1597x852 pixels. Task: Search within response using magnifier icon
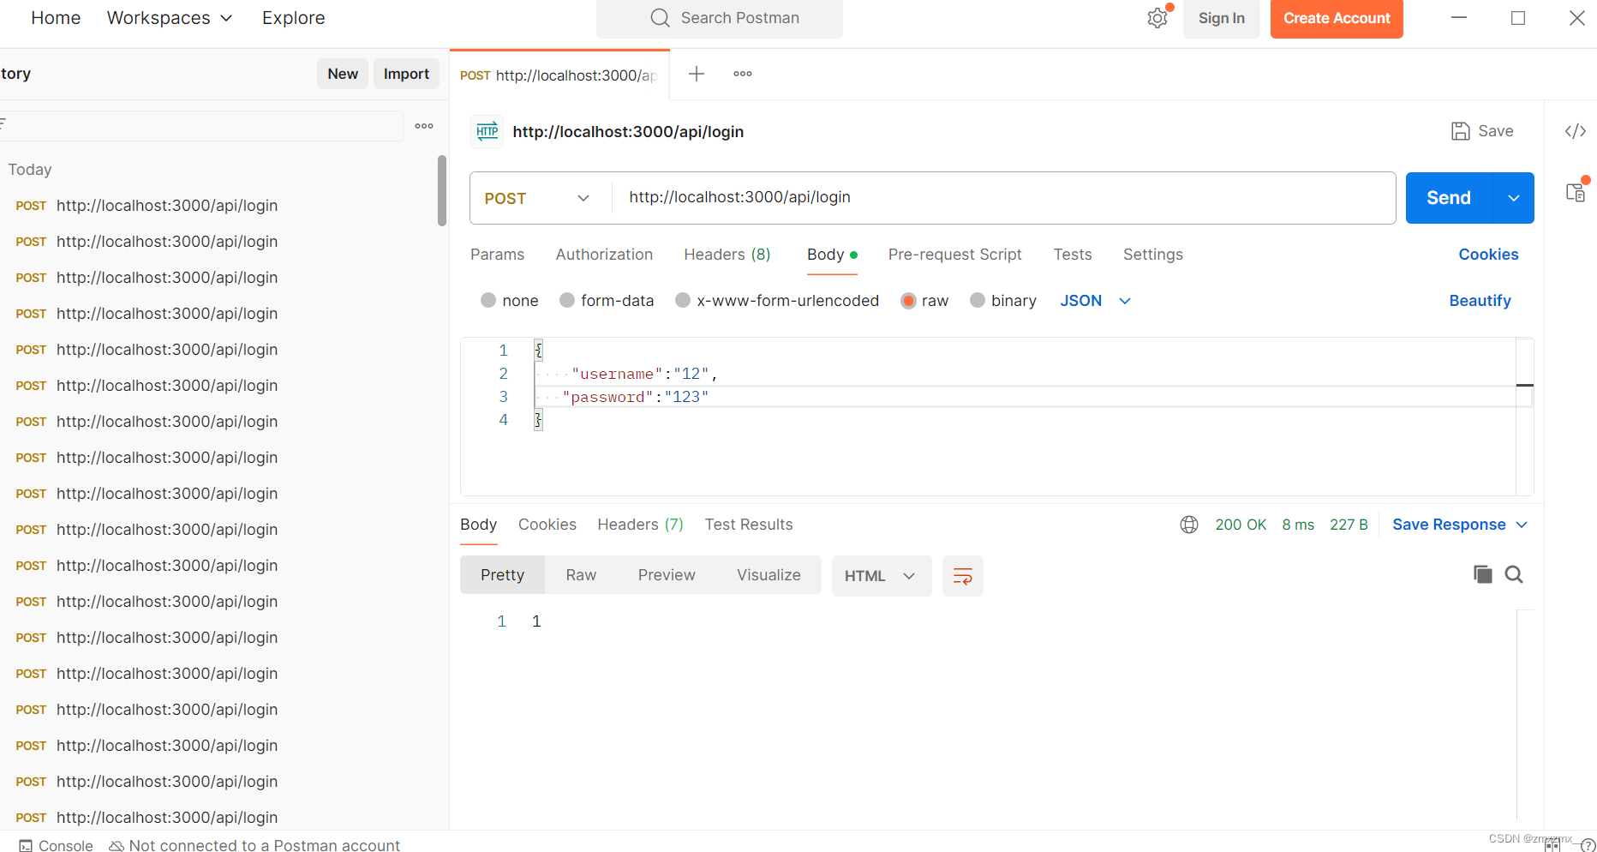1514,574
